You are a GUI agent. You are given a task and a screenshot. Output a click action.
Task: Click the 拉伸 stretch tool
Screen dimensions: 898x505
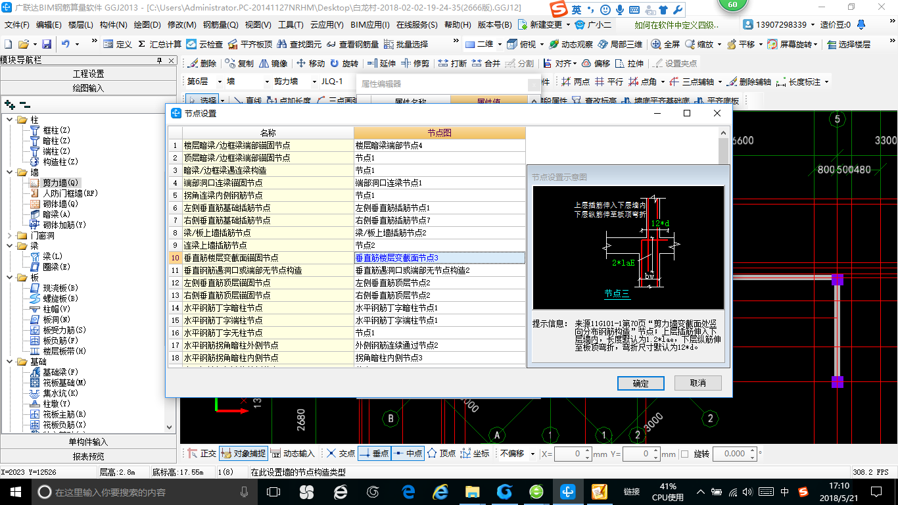click(629, 64)
